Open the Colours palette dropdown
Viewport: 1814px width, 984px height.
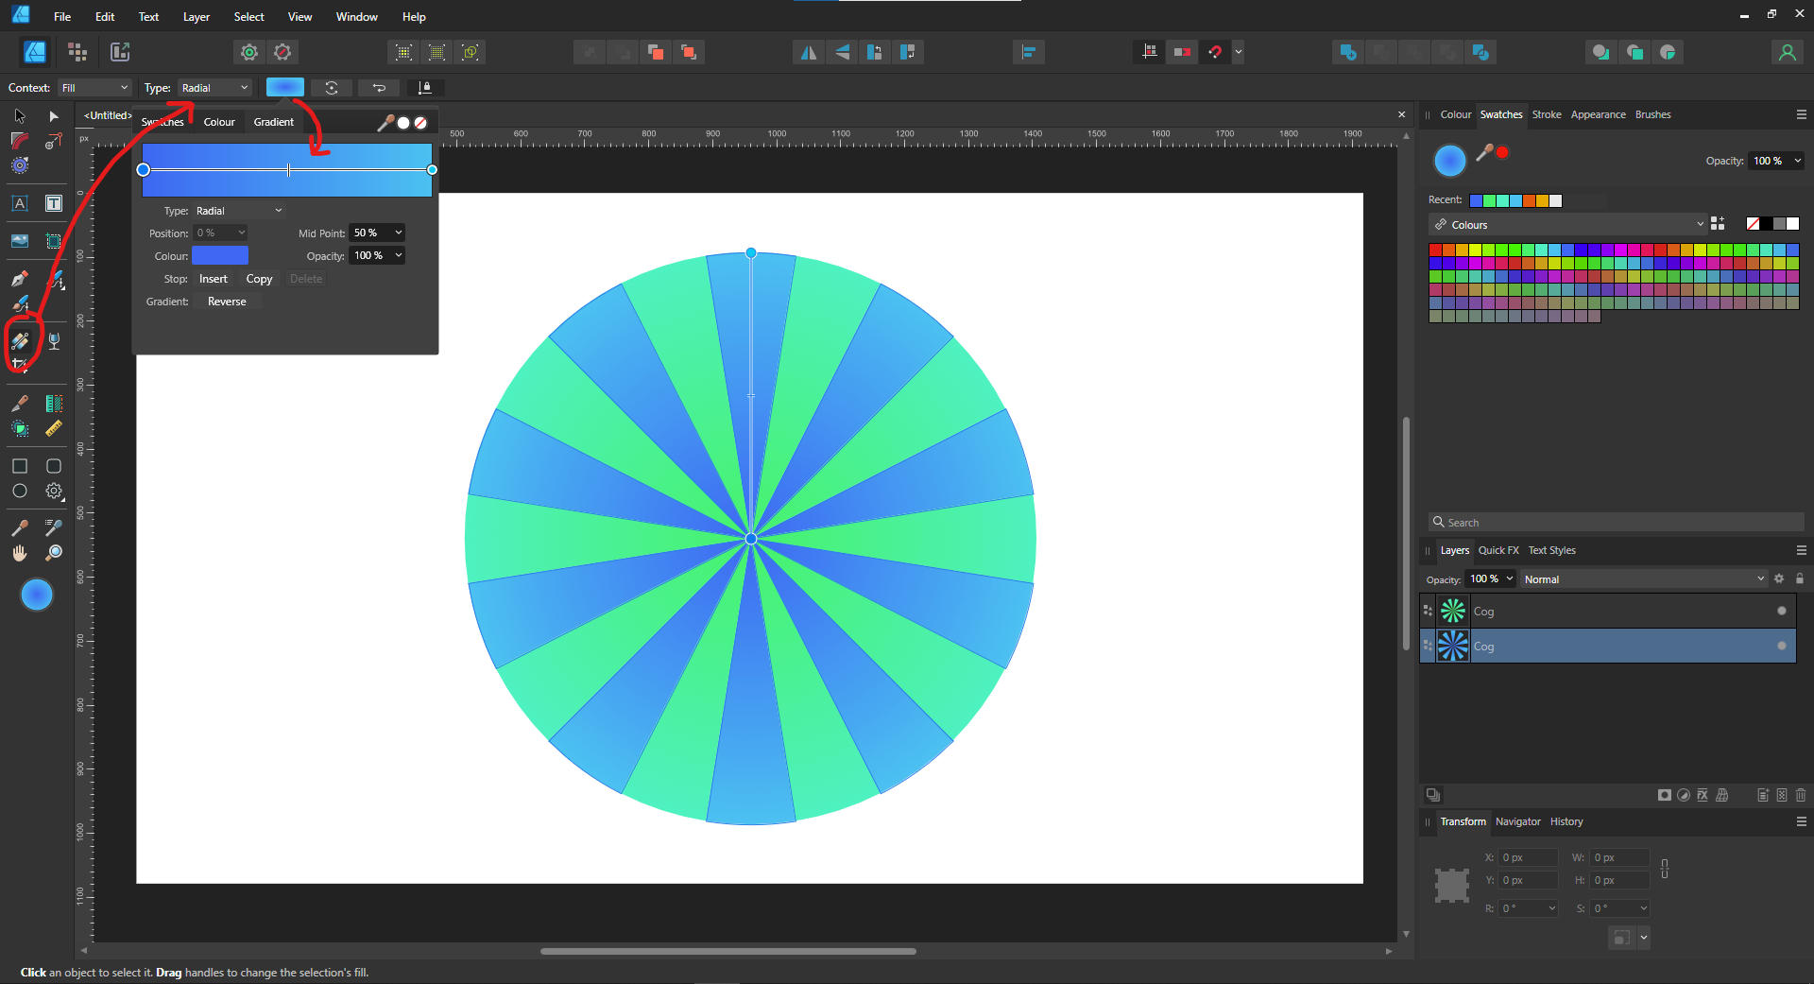pos(1568,225)
